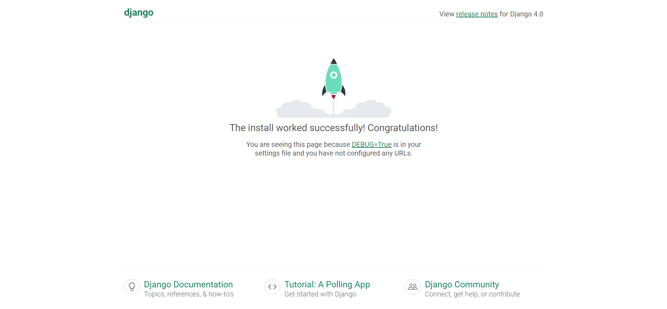Open the DEBUG=True settings link
This screenshot has height=309, width=667.
pos(371,144)
